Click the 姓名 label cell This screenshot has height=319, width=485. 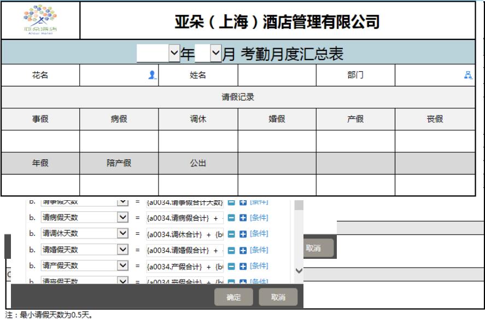(x=198, y=75)
